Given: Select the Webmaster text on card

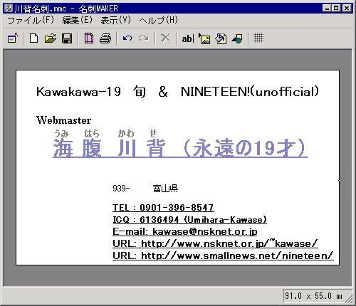Looking at the screenshot, I should pos(63,120).
